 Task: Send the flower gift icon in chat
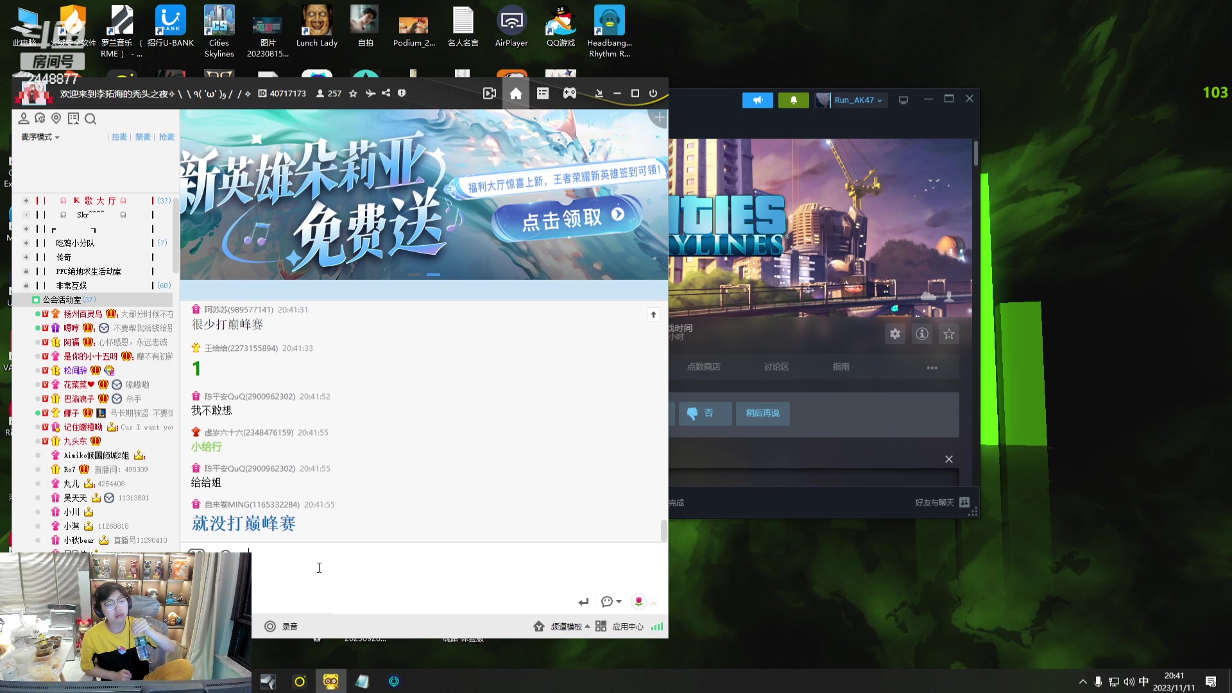638,601
